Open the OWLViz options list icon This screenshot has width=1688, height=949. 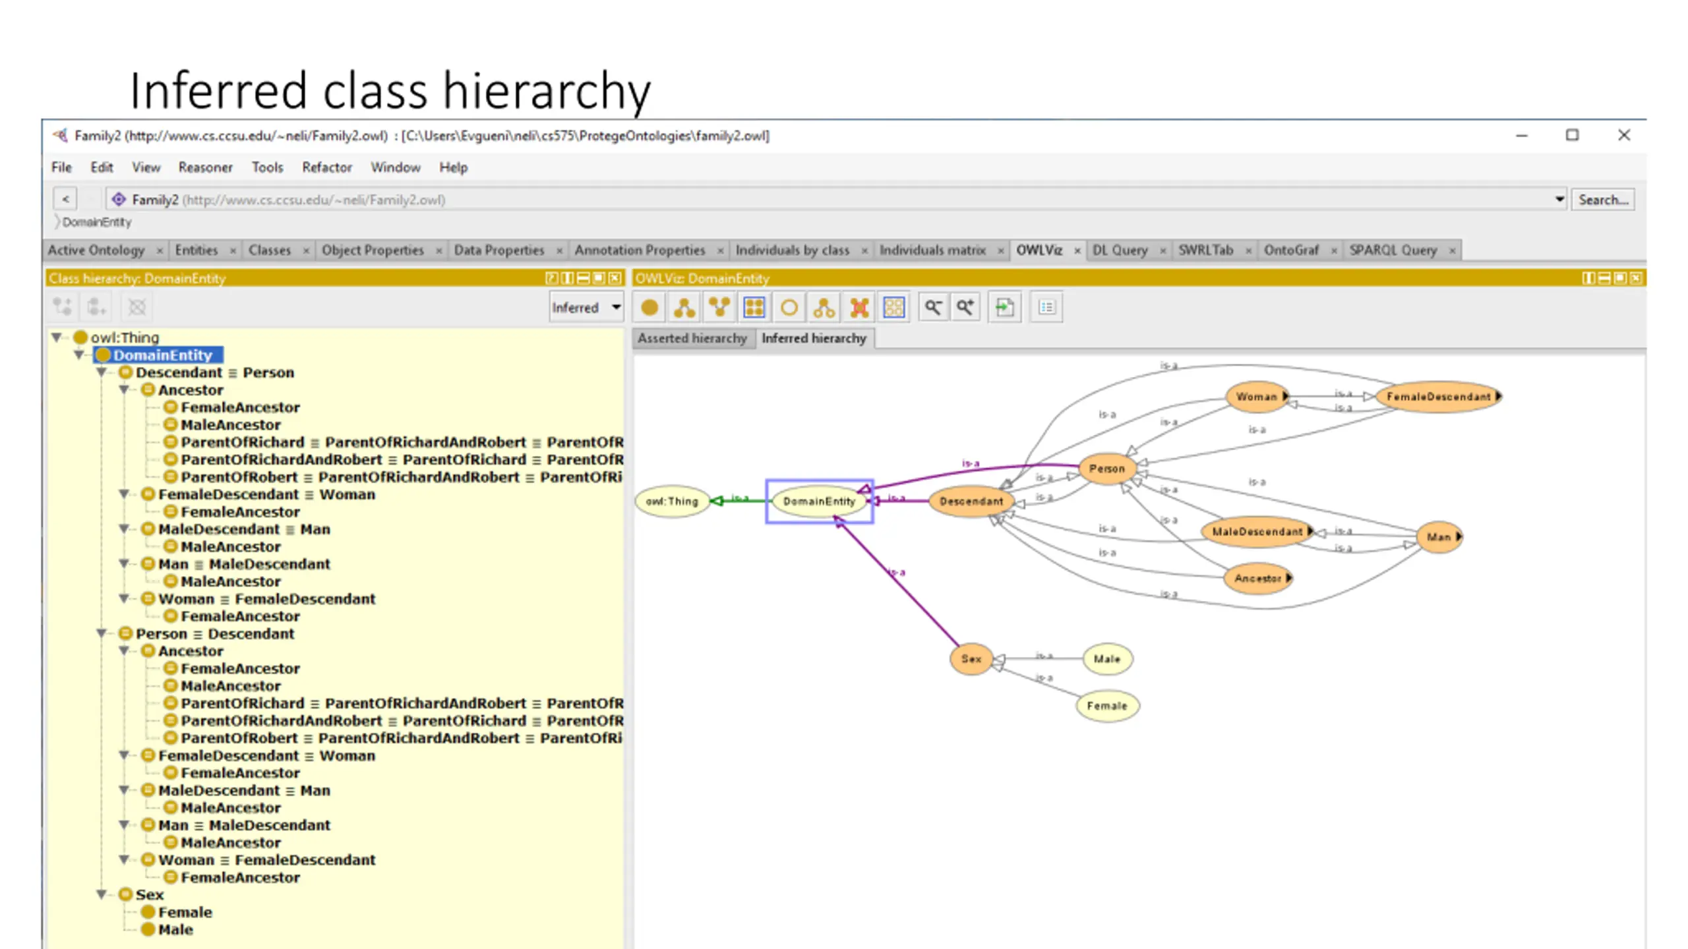(1047, 308)
